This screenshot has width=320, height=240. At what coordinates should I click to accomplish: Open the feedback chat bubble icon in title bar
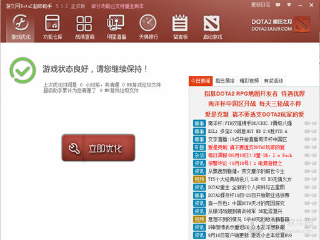pyautogui.click(x=277, y=5)
